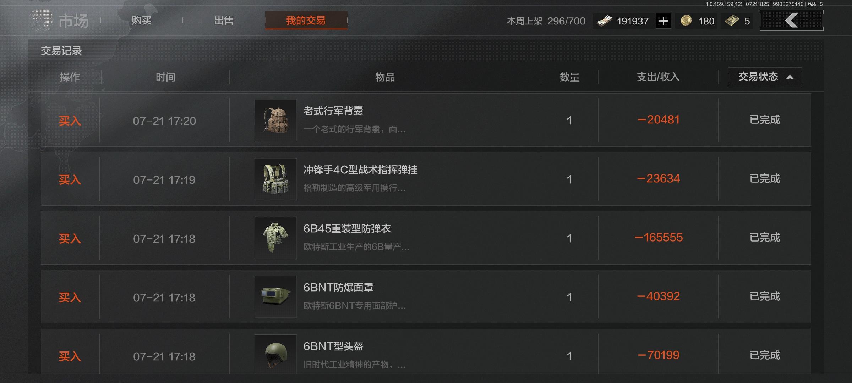The height and width of the screenshot is (383, 852).
Task: Click the 交易状态 sort arrow
Action: (790, 77)
